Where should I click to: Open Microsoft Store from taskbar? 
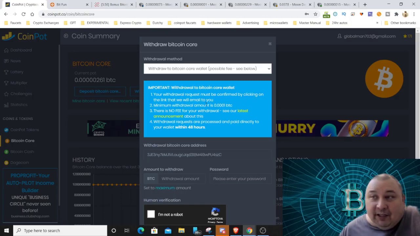154,230
